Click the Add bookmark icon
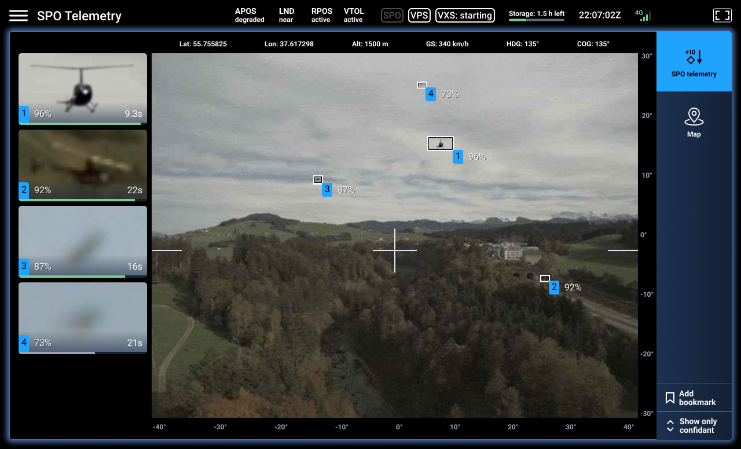Screen dimensions: 741x449 670,398
